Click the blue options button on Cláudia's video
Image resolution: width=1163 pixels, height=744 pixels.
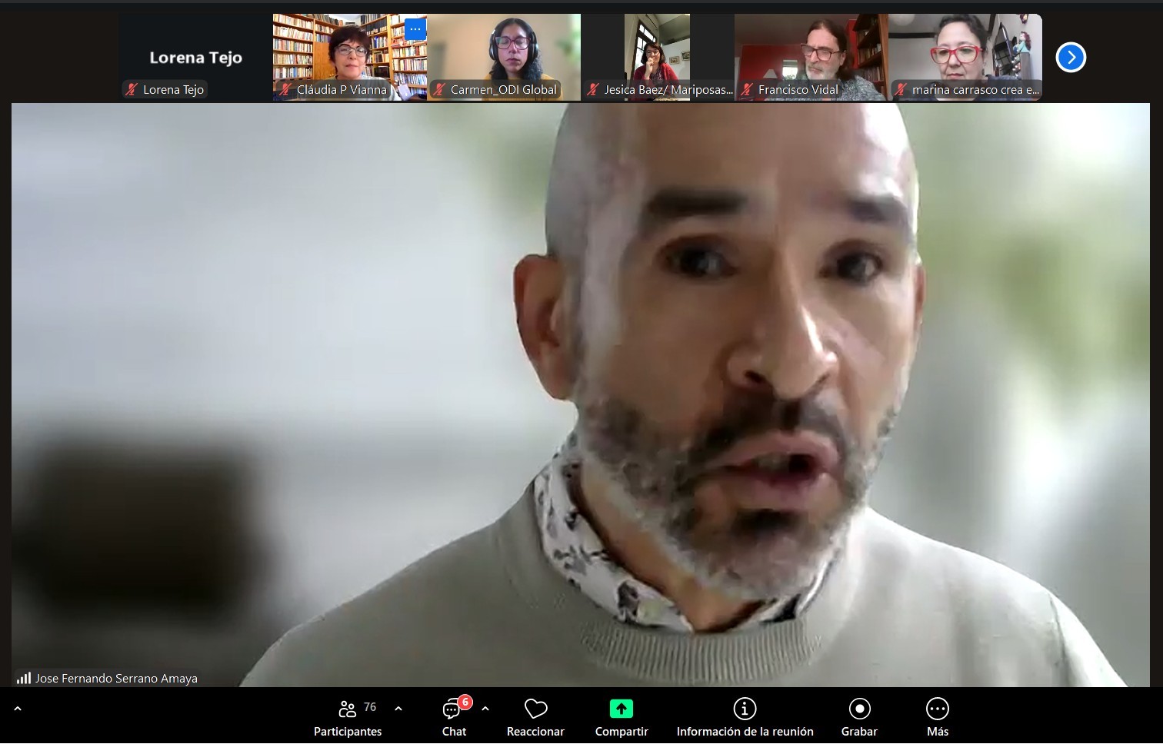415,29
